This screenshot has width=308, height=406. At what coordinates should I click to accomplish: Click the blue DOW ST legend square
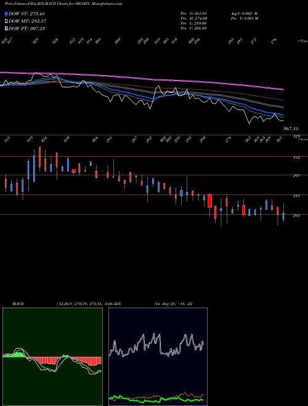click(x=7, y=14)
